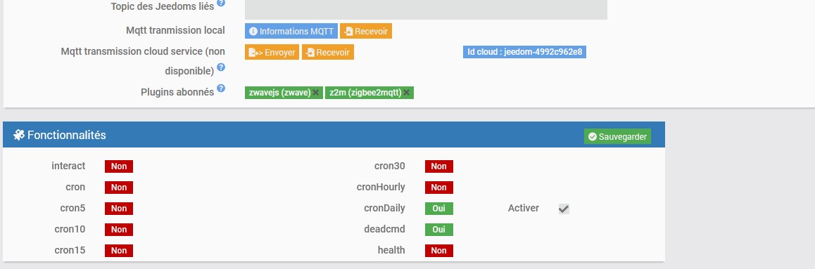Click Recevoir in cloud service row
This screenshot has width=815, height=269.
(328, 53)
